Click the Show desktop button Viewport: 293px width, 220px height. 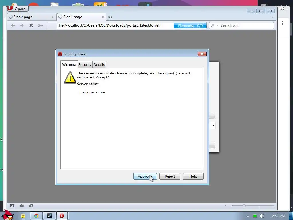(291, 216)
